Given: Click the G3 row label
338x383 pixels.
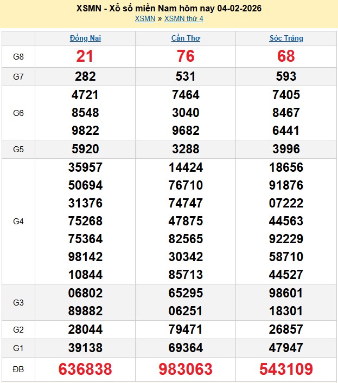Looking at the screenshot, I should (x=18, y=302).
